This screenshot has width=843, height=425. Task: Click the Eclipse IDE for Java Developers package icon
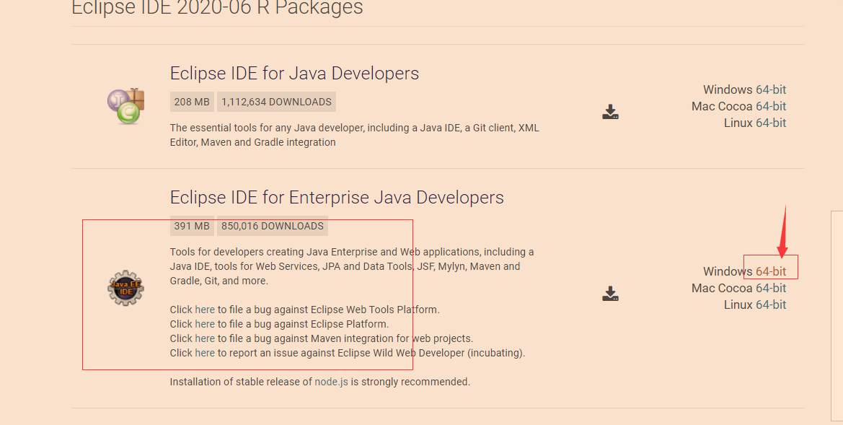(x=125, y=105)
